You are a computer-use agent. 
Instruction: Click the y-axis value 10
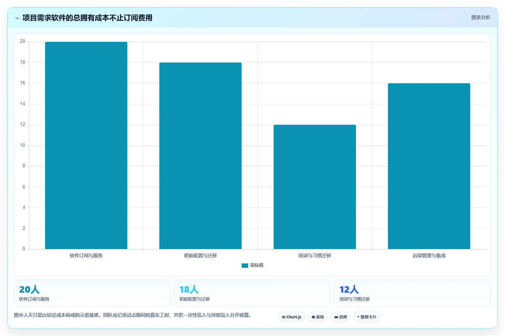[22, 145]
